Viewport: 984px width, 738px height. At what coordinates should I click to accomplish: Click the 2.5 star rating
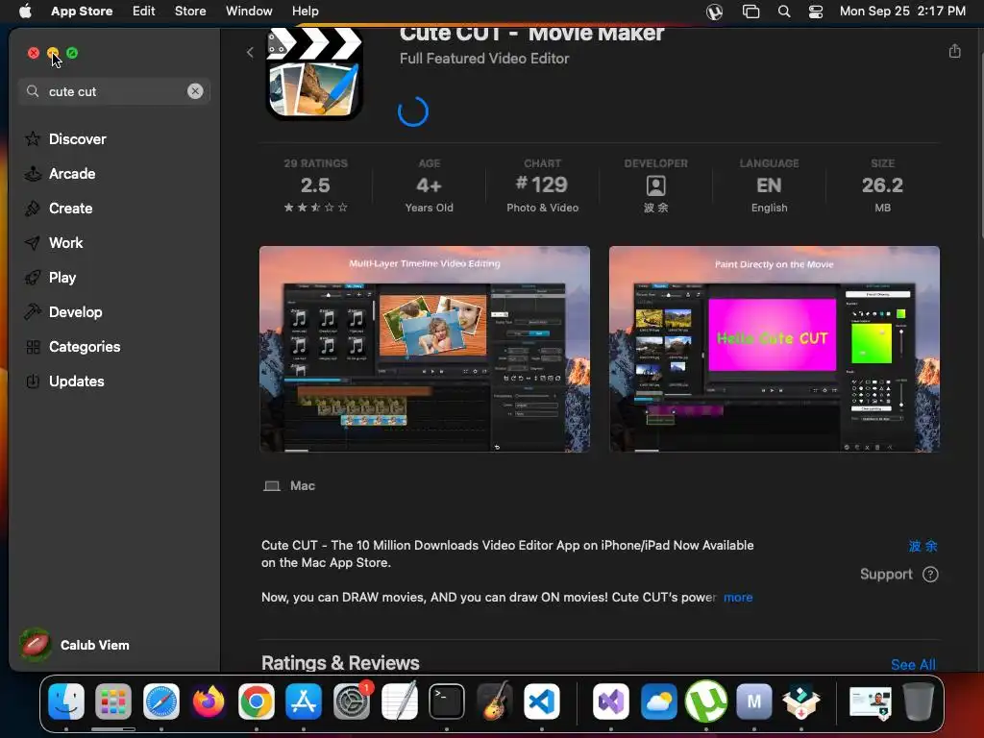point(315,185)
